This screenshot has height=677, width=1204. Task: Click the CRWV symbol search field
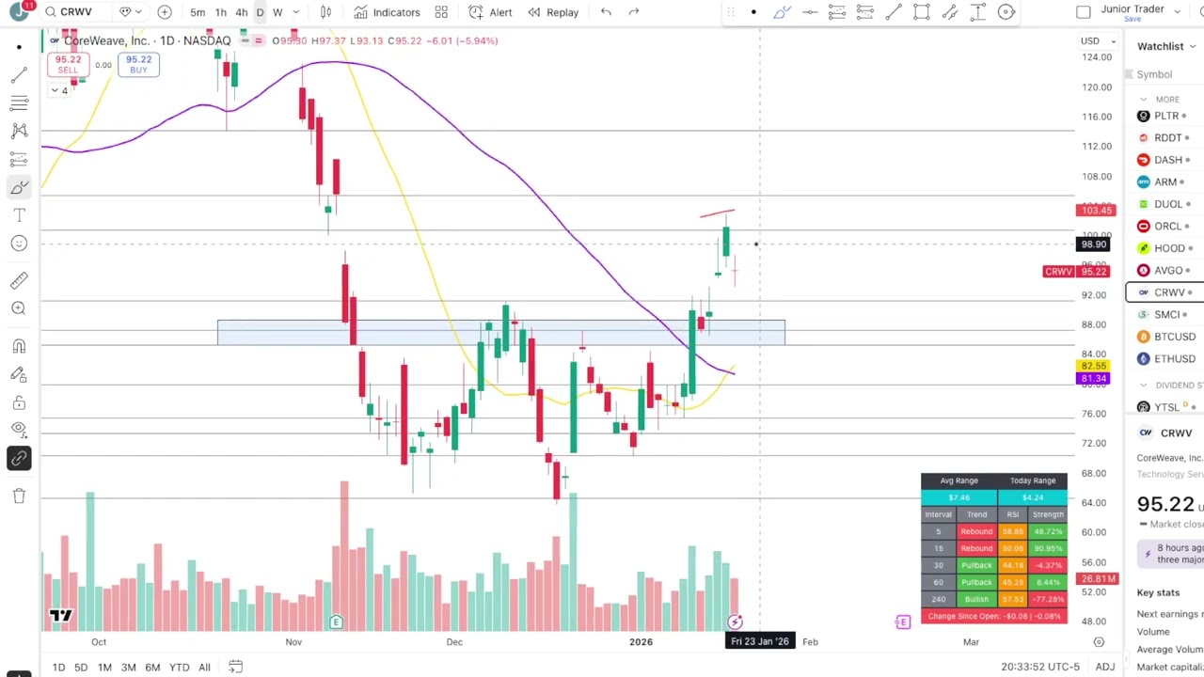click(75, 12)
